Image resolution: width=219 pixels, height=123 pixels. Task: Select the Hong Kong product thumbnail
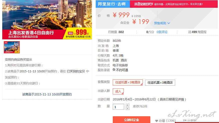[x=12, y=47]
